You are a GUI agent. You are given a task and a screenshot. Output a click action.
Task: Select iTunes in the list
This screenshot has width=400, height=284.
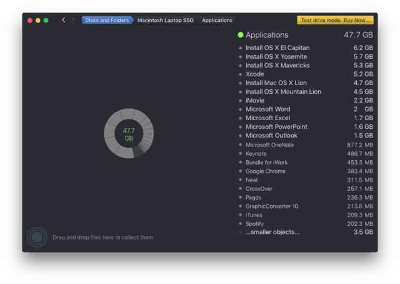point(306,215)
